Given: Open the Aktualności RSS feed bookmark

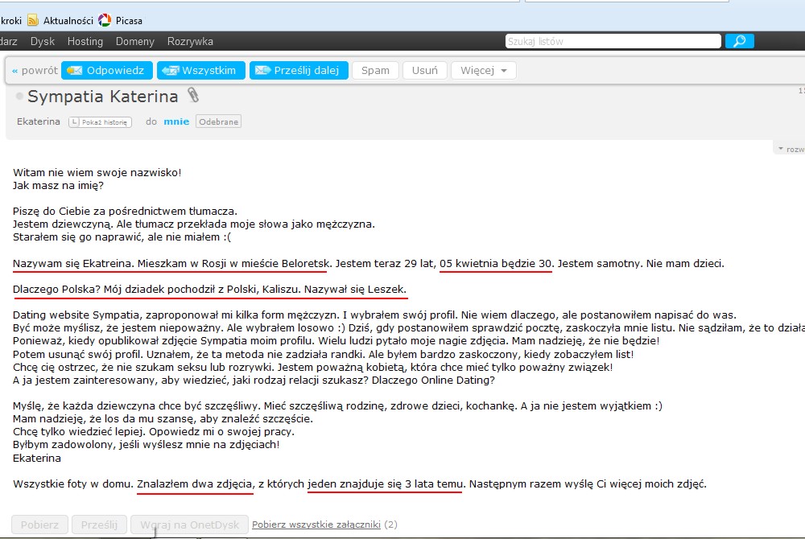Looking at the screenshot, I should 61,20.
